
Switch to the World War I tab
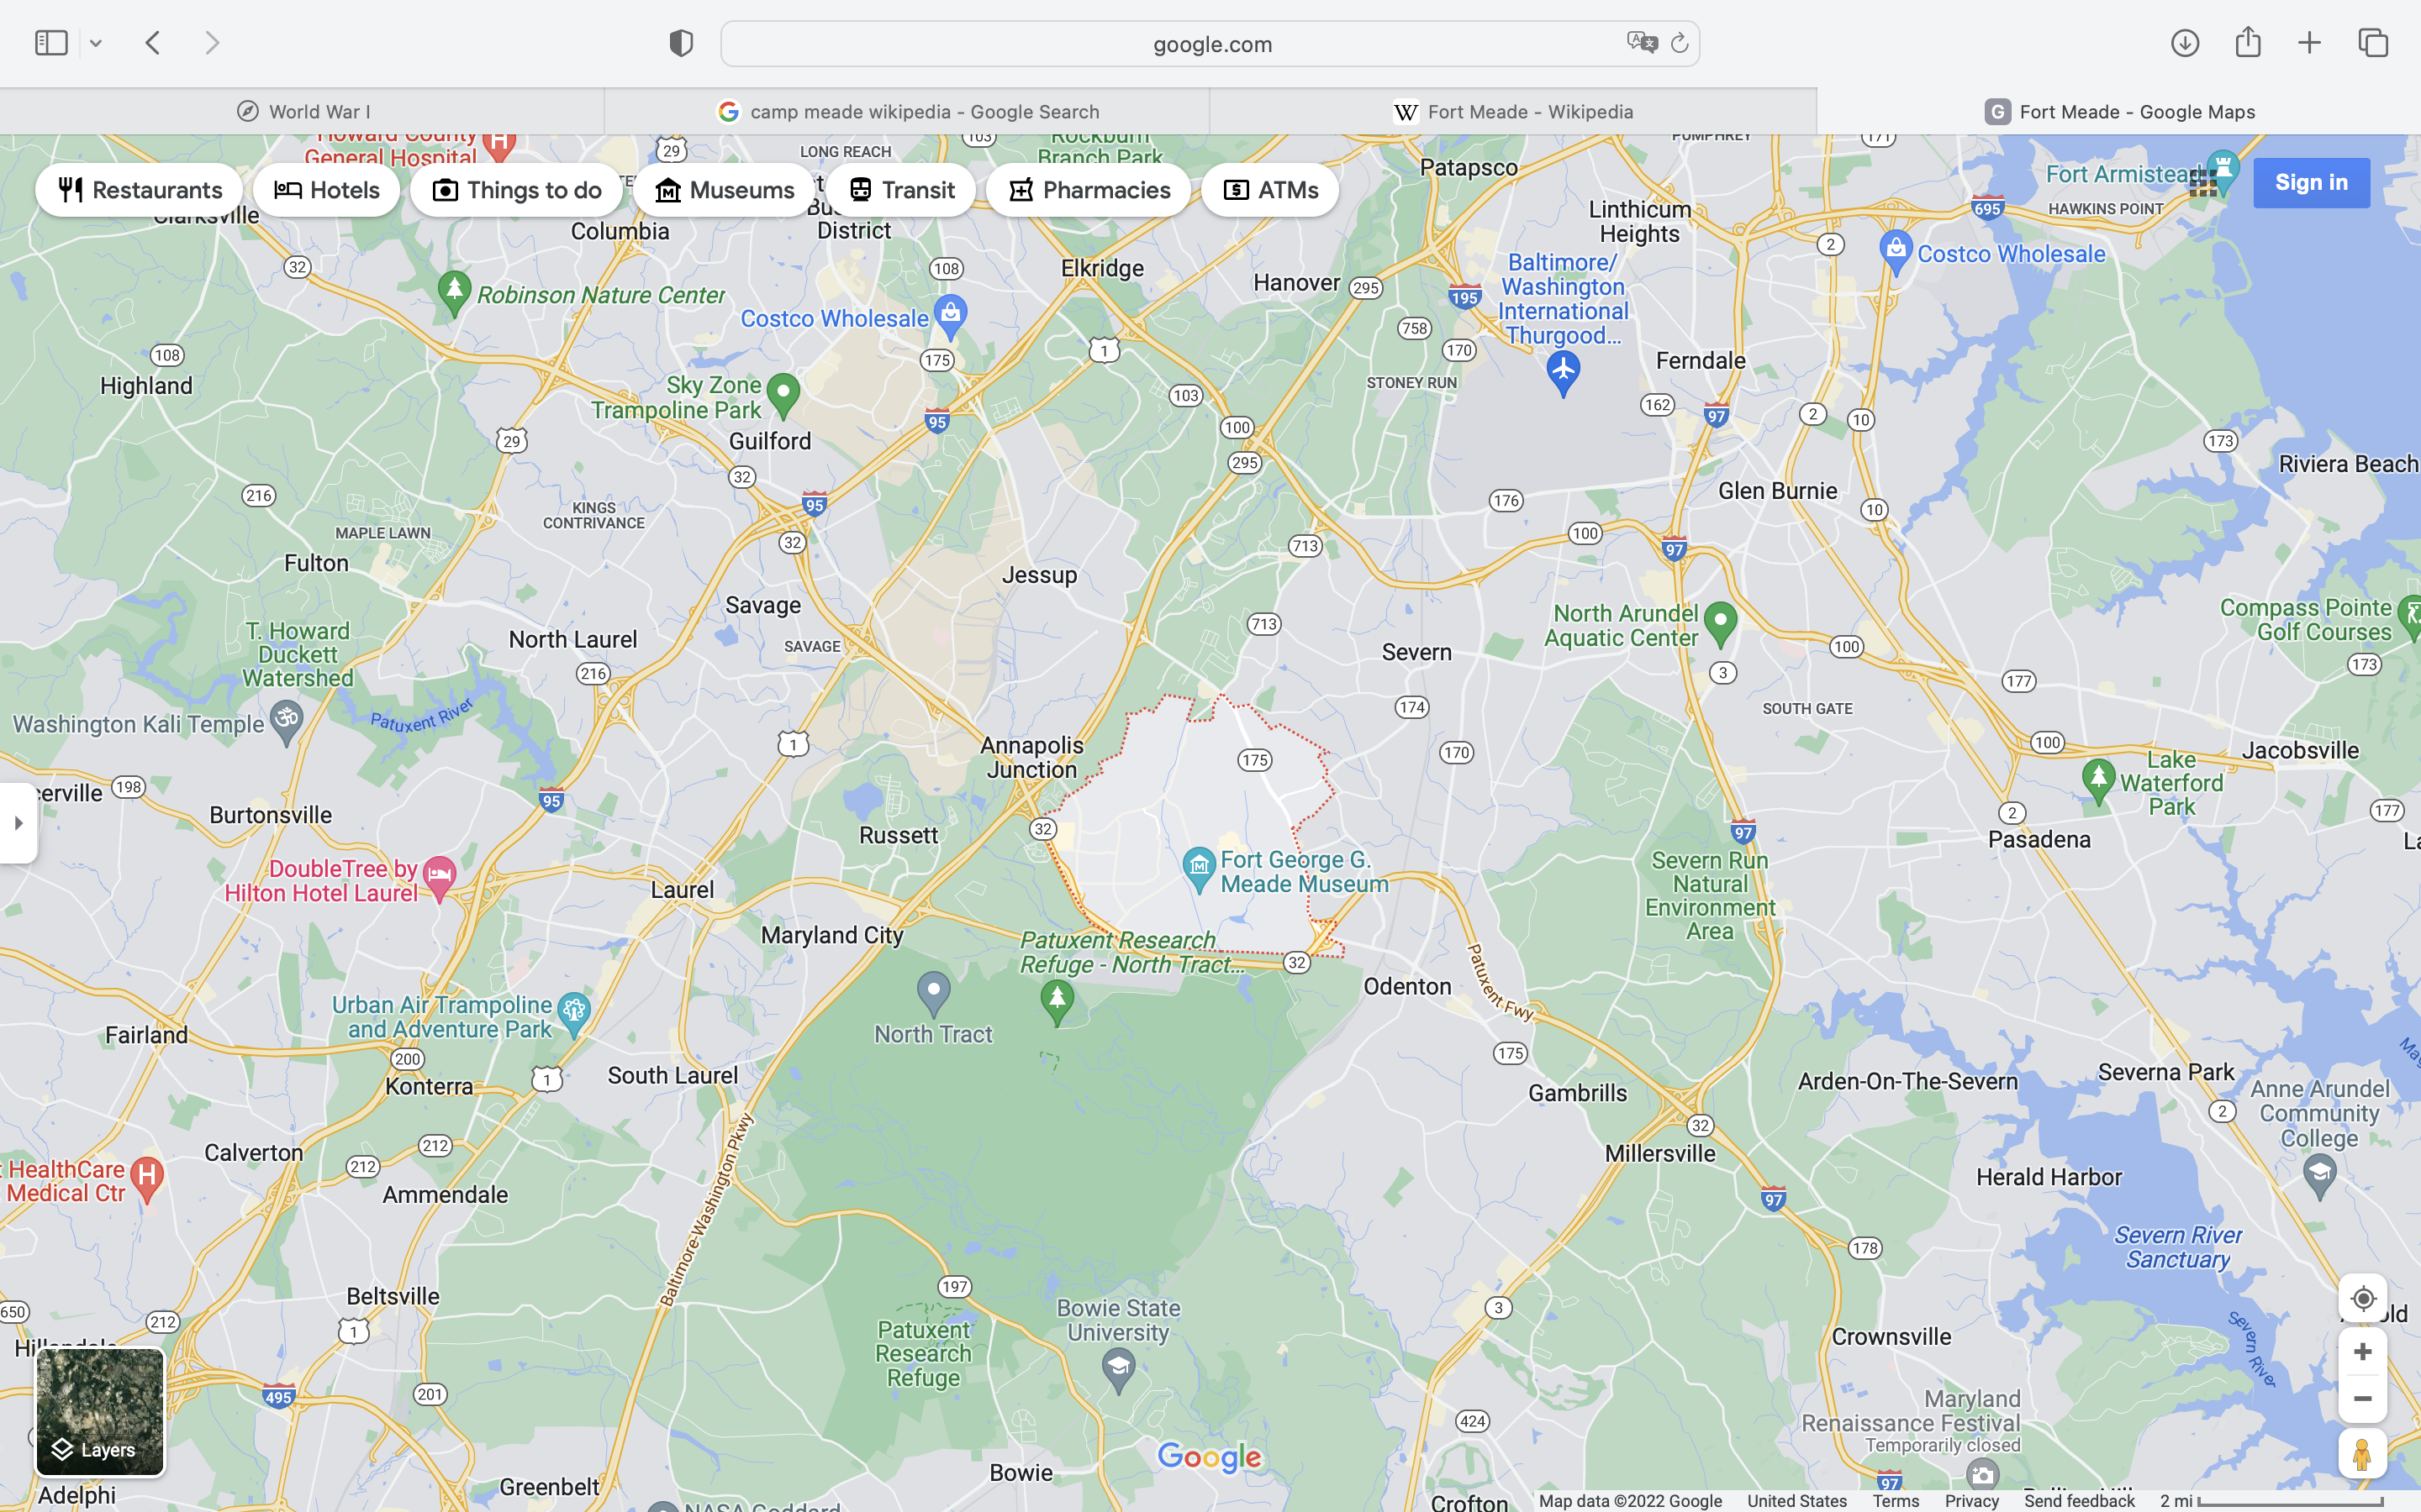(x=302, y=112)
